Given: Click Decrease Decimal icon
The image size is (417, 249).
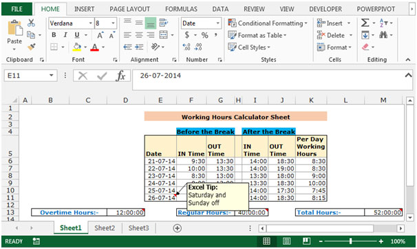Looking at the screenshot, I should point(198,47).
